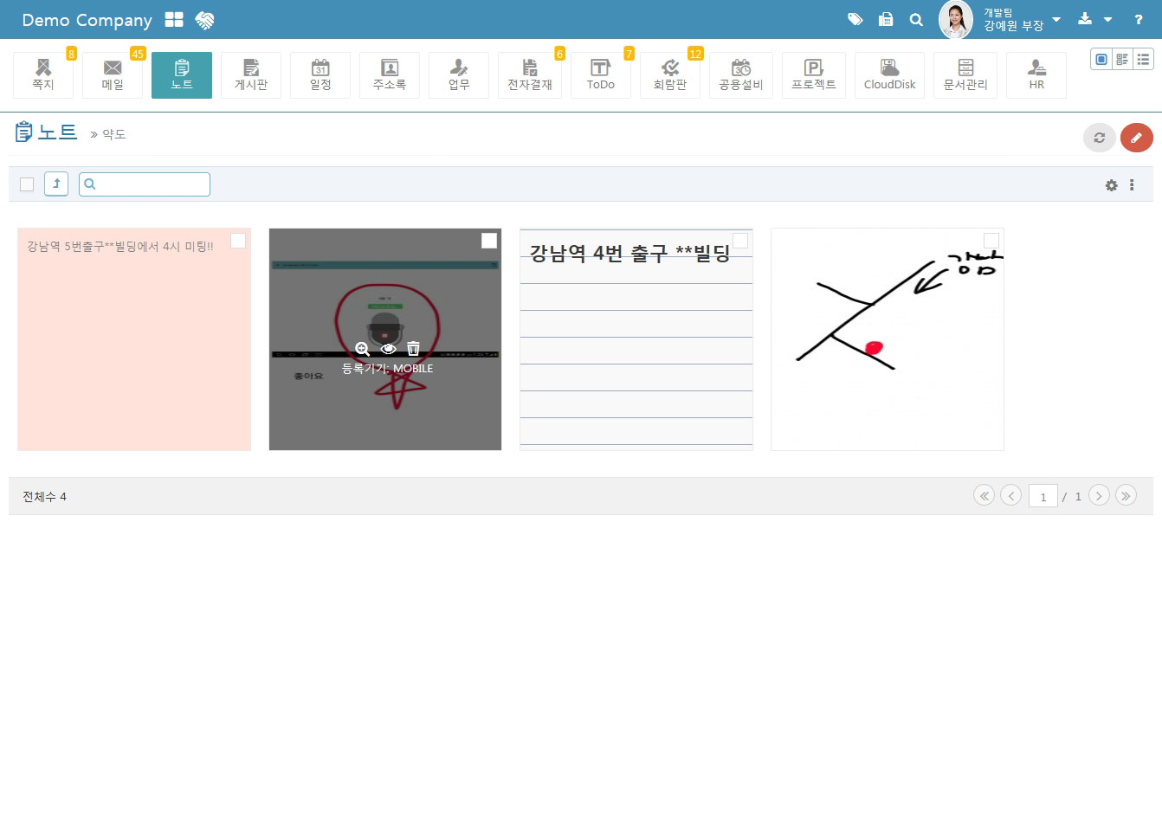Select the 노트 notes module
Image resolution: width=1162 pixels, height=819 pixels.
coord(182,75)
